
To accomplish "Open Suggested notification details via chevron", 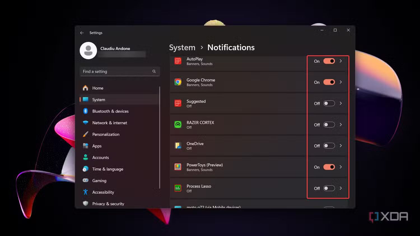I will pyautogui.click(x=341, y=103).
